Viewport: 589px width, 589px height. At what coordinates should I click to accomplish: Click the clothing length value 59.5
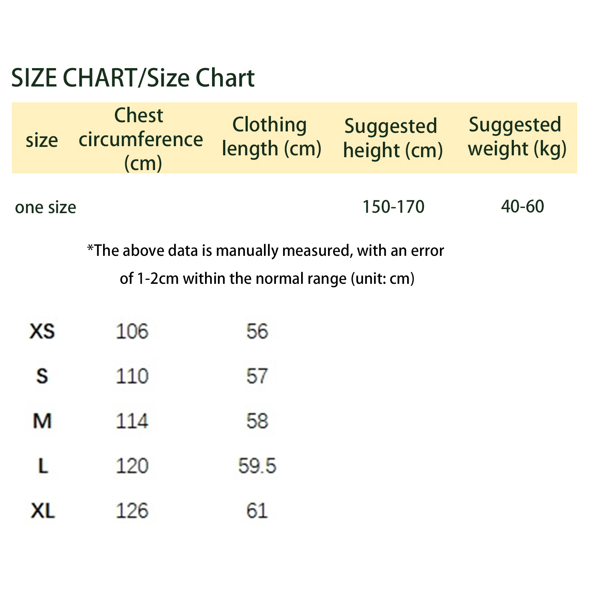(257, 466)
